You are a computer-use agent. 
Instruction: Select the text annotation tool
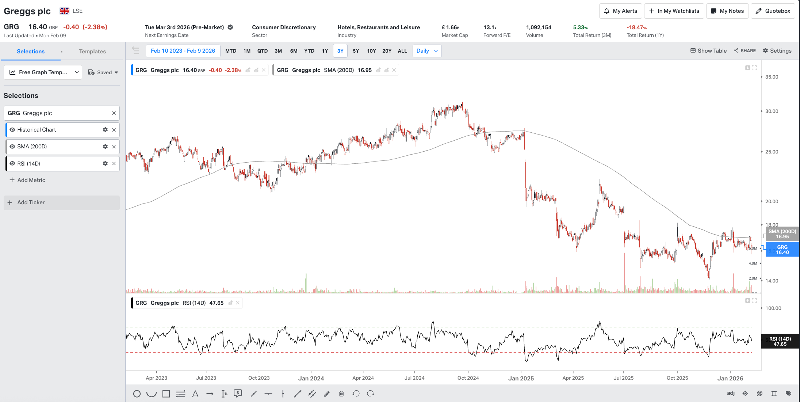pos(195,394)
